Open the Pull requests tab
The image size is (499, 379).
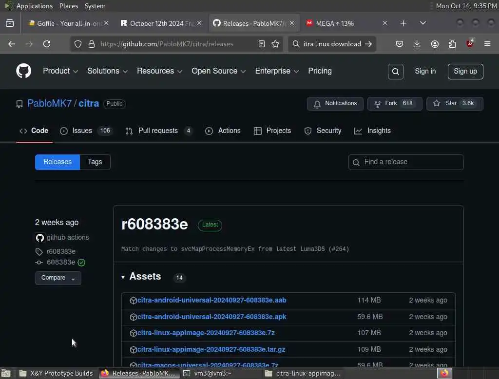point(159,131)
